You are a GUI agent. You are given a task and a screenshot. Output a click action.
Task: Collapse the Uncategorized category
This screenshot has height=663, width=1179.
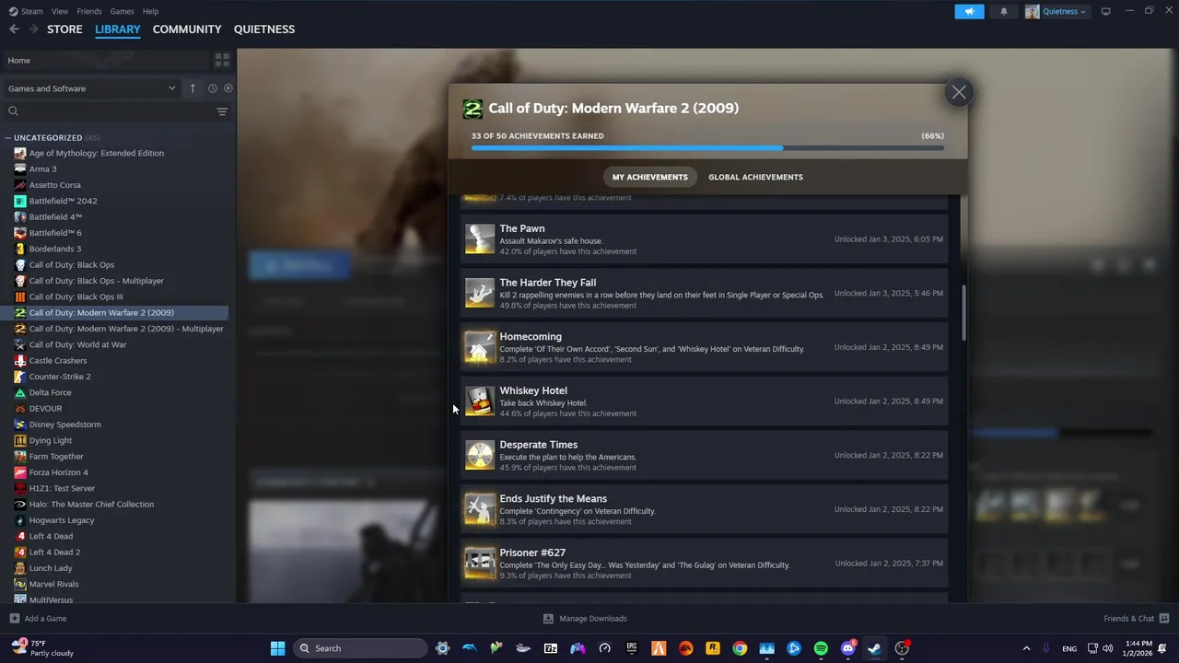pos(8,137)
